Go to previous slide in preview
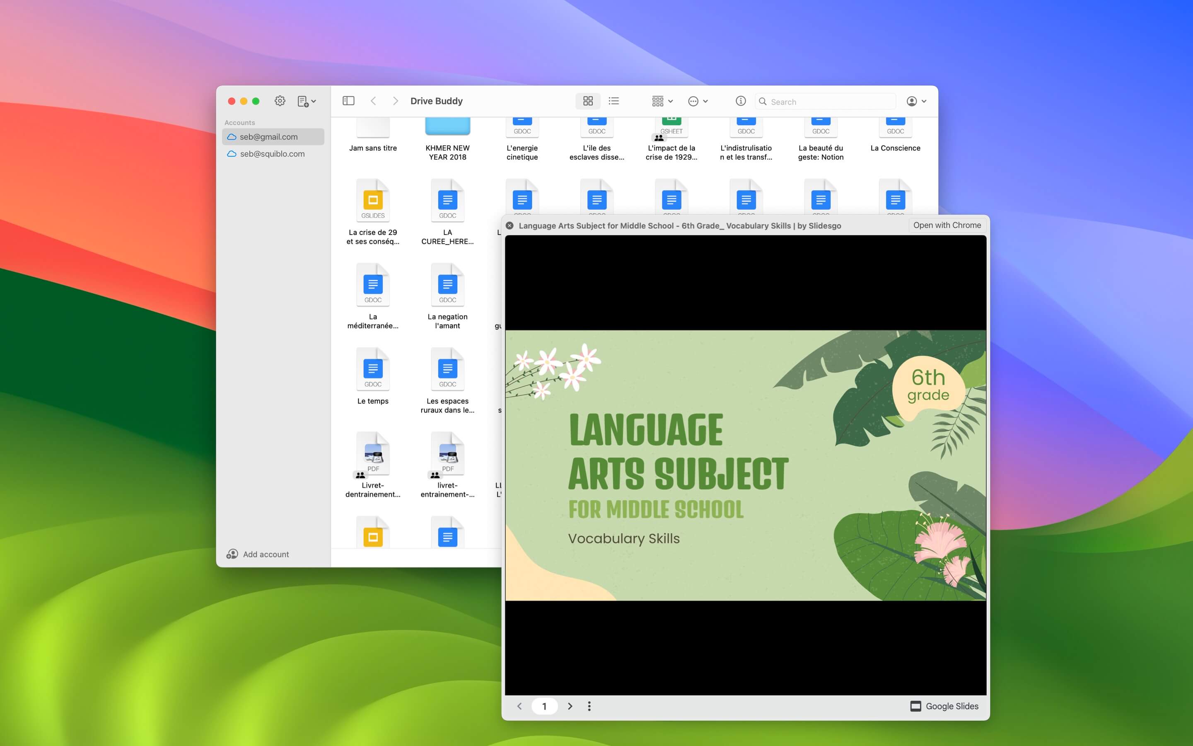The height and width of the screenshot is (746, 1193). point(519,706)
